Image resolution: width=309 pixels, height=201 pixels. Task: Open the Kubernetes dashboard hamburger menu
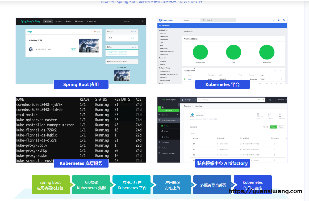click(160, 25)
